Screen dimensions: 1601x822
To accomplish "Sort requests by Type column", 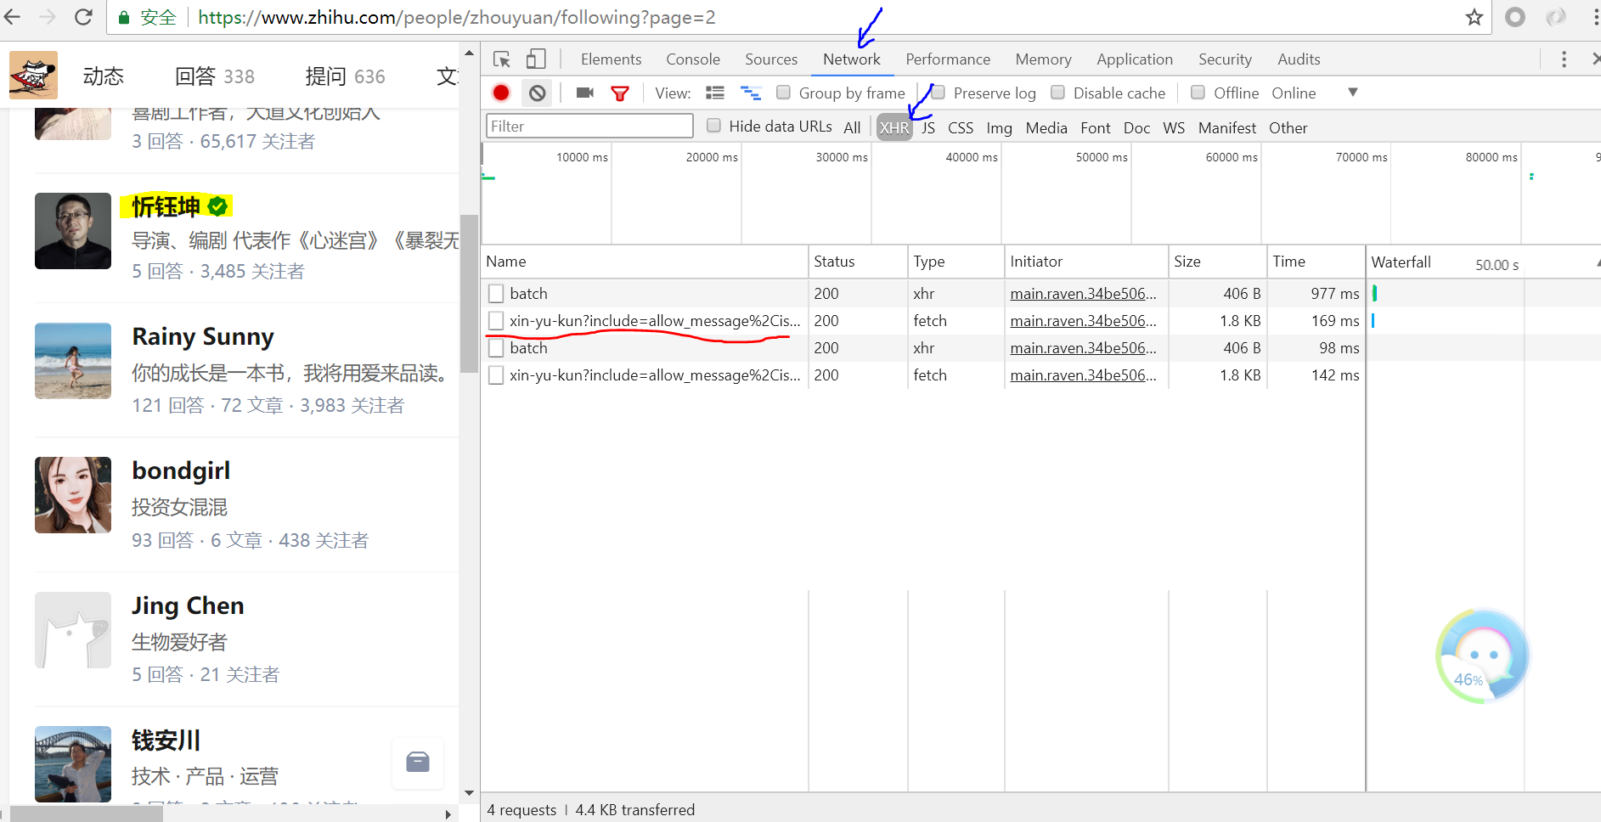I will (x=956, y=262).
